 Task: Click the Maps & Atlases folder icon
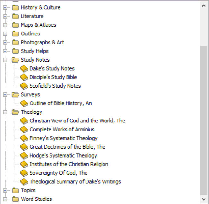click(x=15, y=25)
